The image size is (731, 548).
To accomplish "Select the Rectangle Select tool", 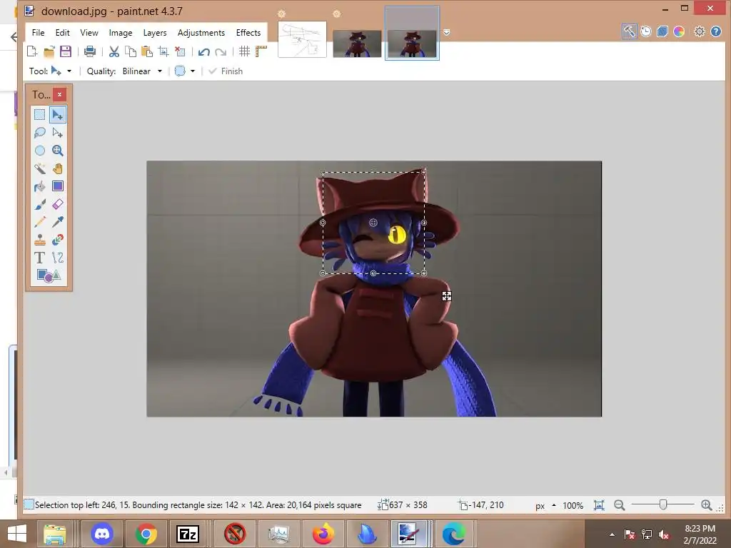I will click(40, 115).
